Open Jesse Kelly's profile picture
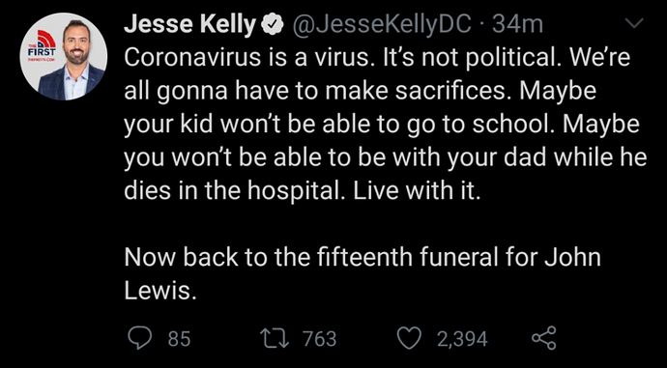Screen dimensions: 667x368 point(64,57)
